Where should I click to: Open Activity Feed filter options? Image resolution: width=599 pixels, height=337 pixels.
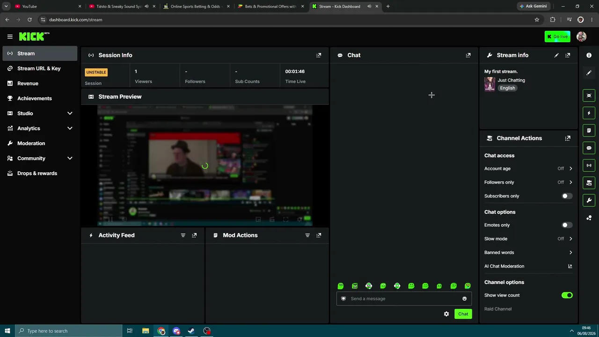[183, 235]
